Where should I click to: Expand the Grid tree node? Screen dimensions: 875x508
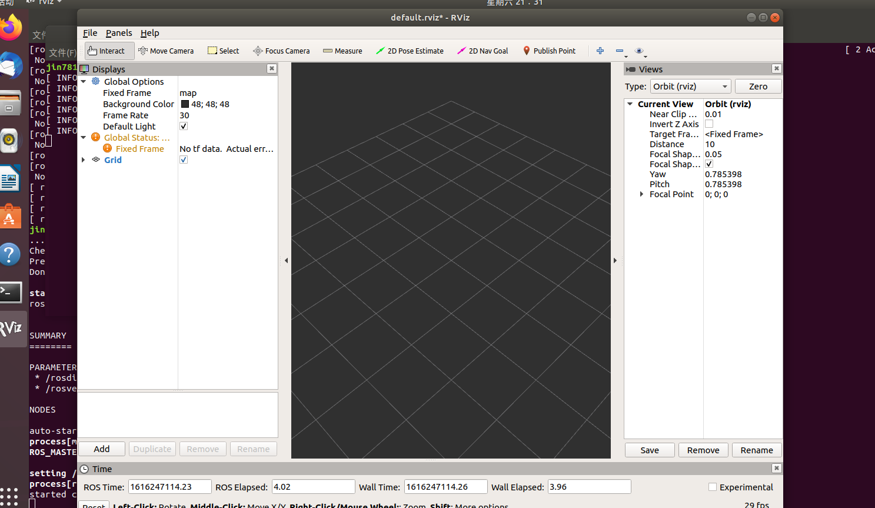coord(84,160)
